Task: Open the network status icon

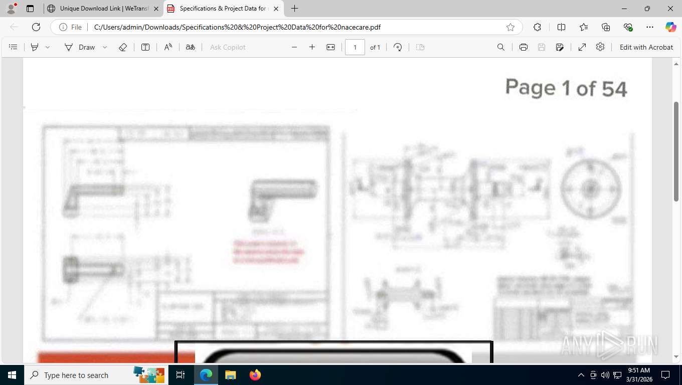Action: point(617,375)
